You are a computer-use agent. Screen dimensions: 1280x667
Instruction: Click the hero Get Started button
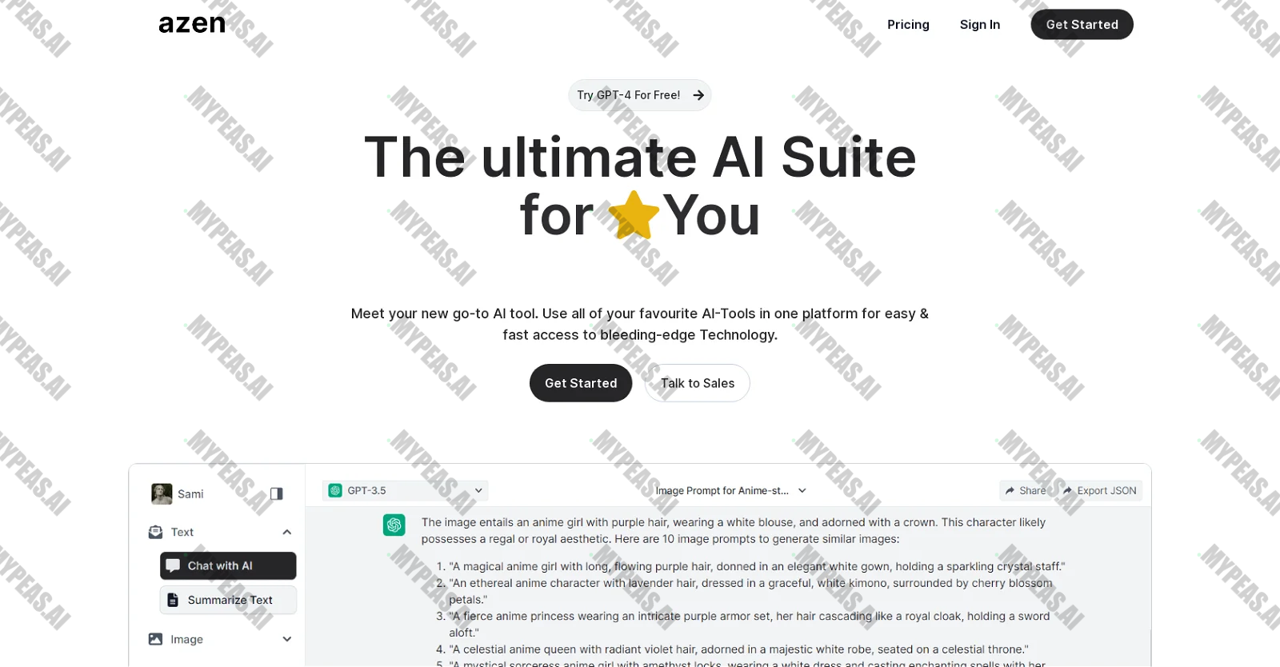pos(581,383)
